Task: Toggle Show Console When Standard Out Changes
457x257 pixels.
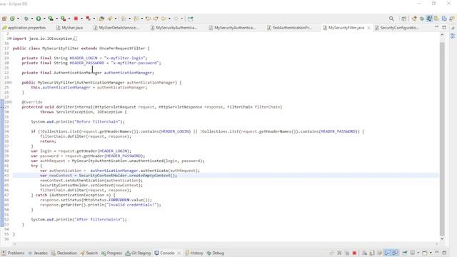Action: coord(387,253)
